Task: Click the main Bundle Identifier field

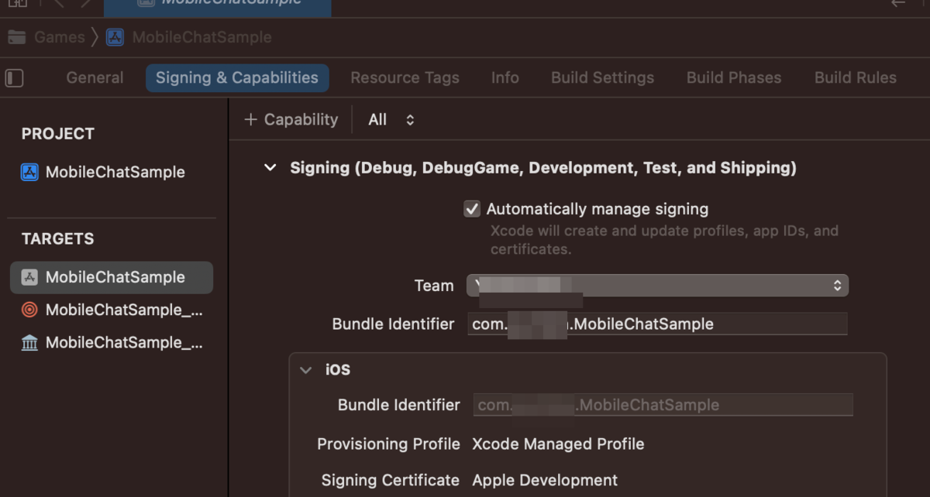Action: (x=657, y=324)
